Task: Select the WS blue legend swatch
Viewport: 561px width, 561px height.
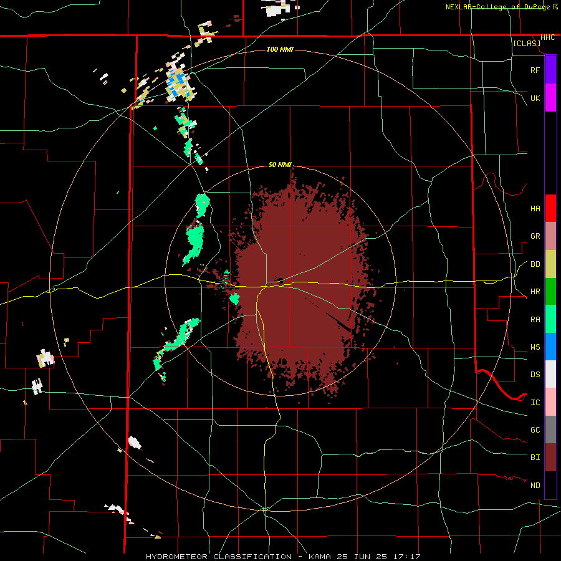Action: pyautogui.click(x=550, y=347)
